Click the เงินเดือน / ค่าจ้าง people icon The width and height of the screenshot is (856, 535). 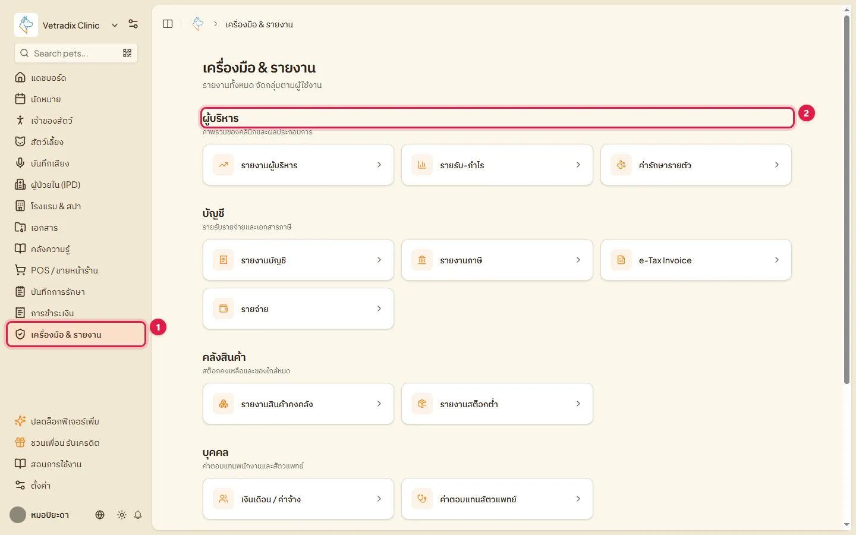(224, 499)
